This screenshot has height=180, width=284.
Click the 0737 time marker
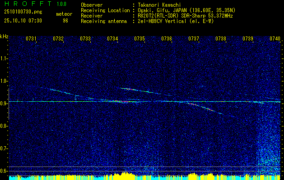(x=194, y=38)
